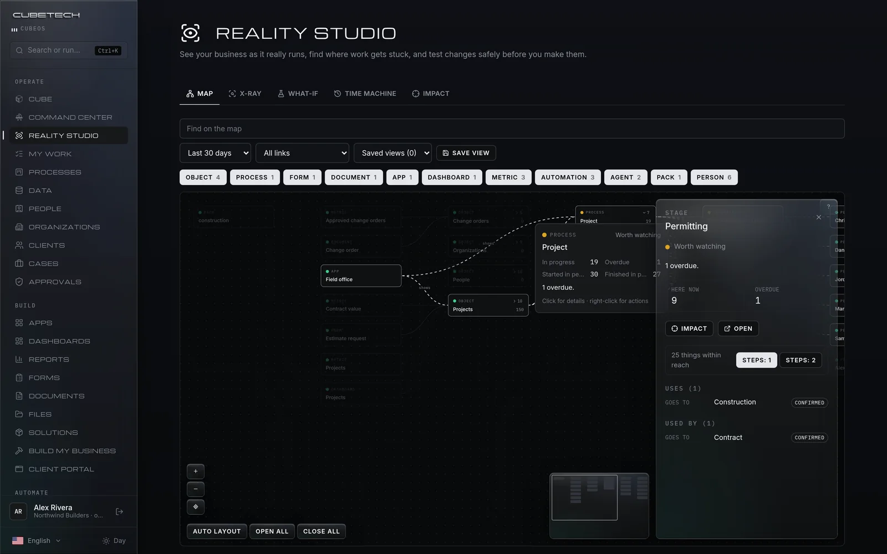Open the Data section
The height and width of the screenshot is (554, 887).
(x=69, y=191)
